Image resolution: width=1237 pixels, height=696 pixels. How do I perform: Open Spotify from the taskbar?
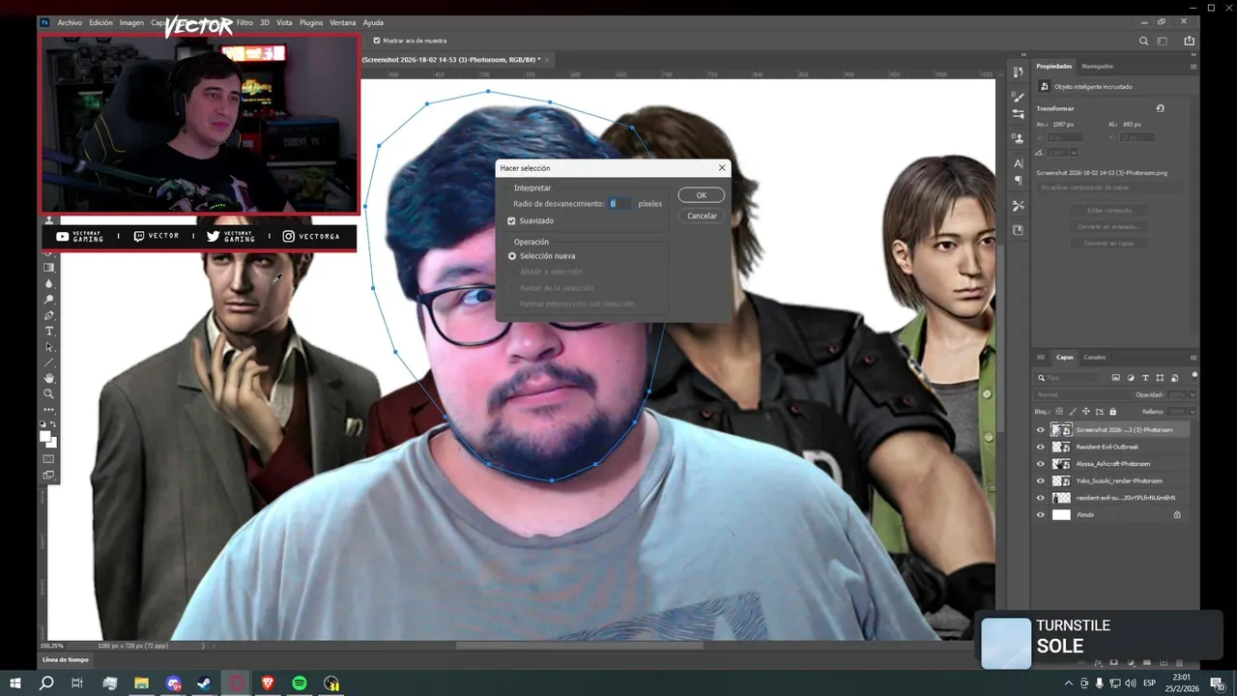[300, 683]
